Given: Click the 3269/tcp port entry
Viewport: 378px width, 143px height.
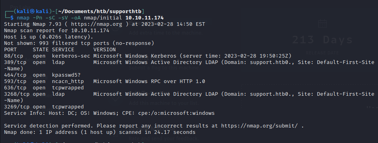Looking at the screenshot, I should point(17,107).
